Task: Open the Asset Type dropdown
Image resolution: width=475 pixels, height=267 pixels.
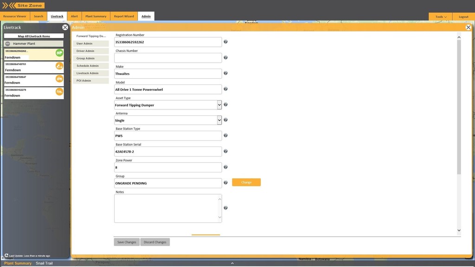Action: (x=219, y=105)
